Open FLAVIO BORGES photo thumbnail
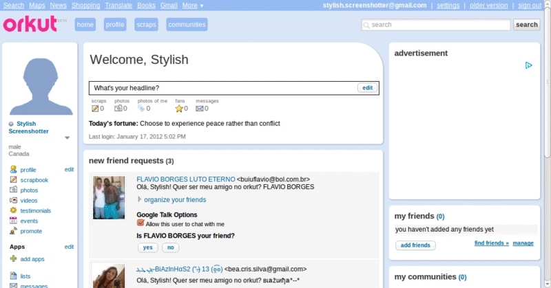The width and height of the screenshot is (551, 288). (x=109, y=197)
